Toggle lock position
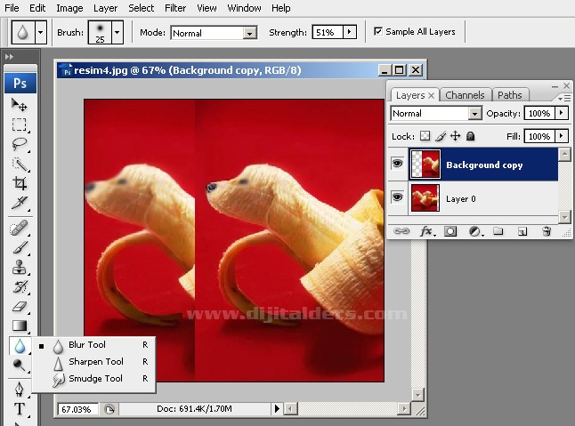This screenshot has height=426, width=575. [x=455, y=136]
